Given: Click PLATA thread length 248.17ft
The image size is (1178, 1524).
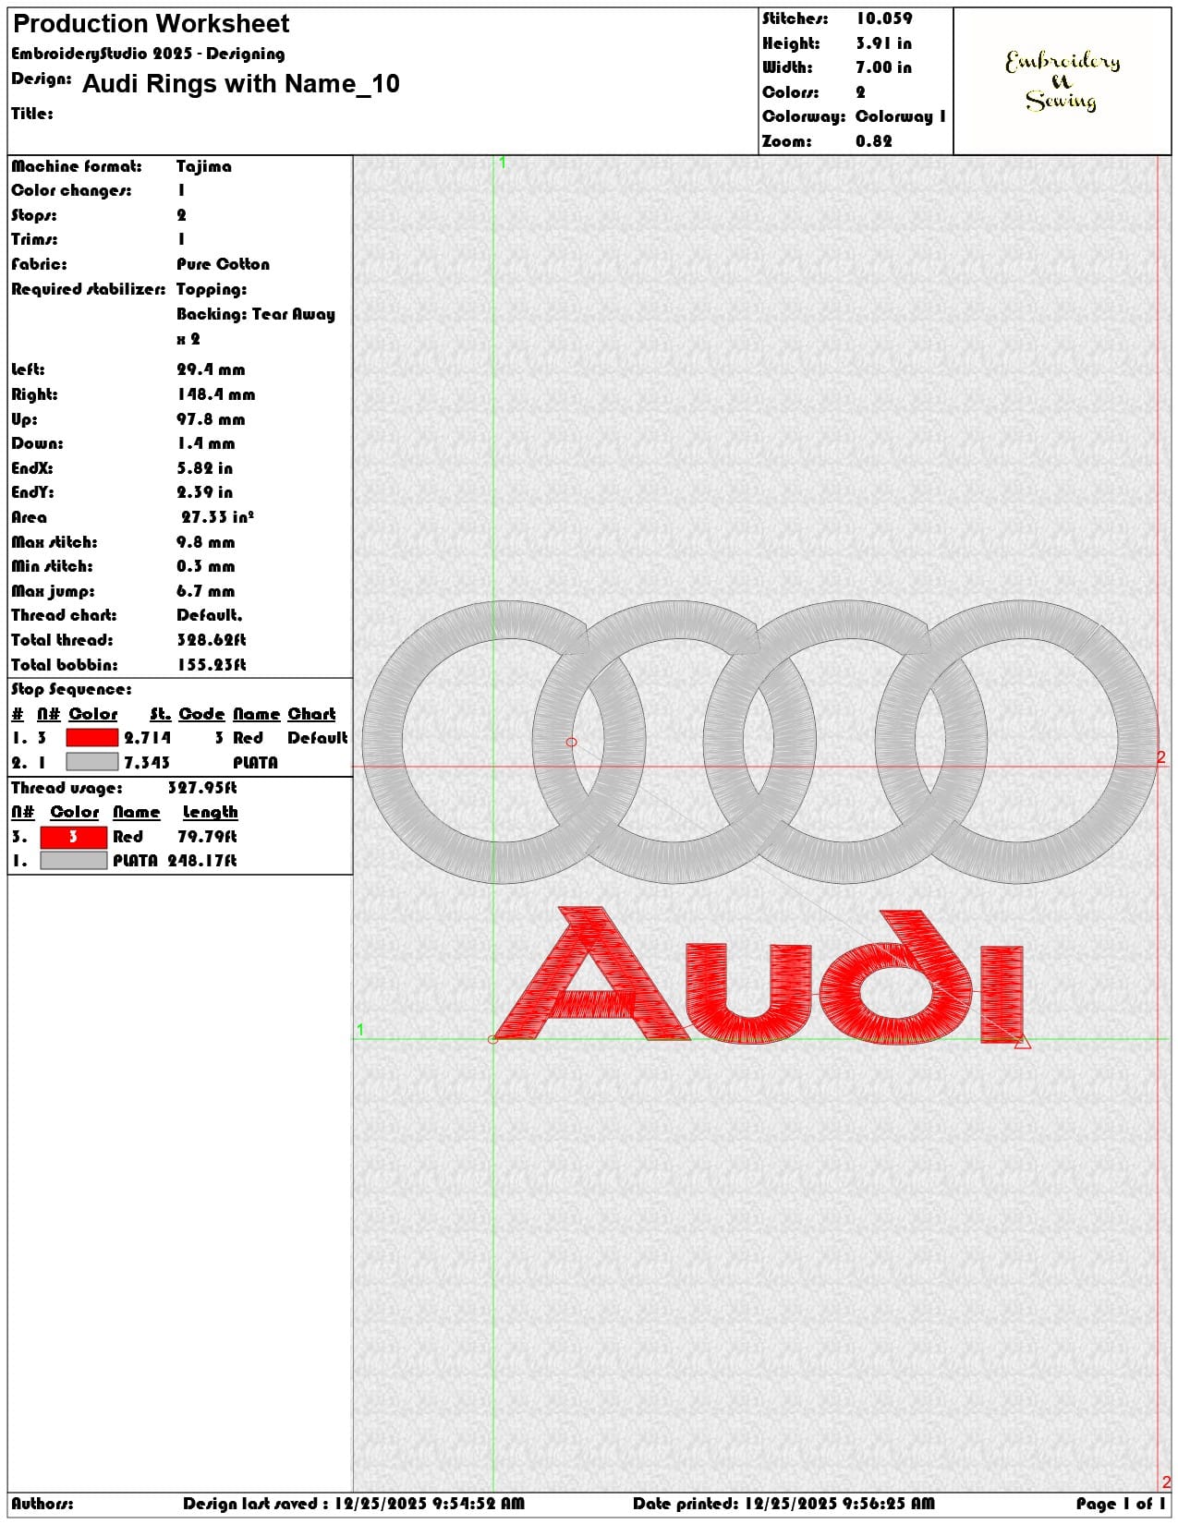Looking at the screenshot, I should tap(202, 861).
